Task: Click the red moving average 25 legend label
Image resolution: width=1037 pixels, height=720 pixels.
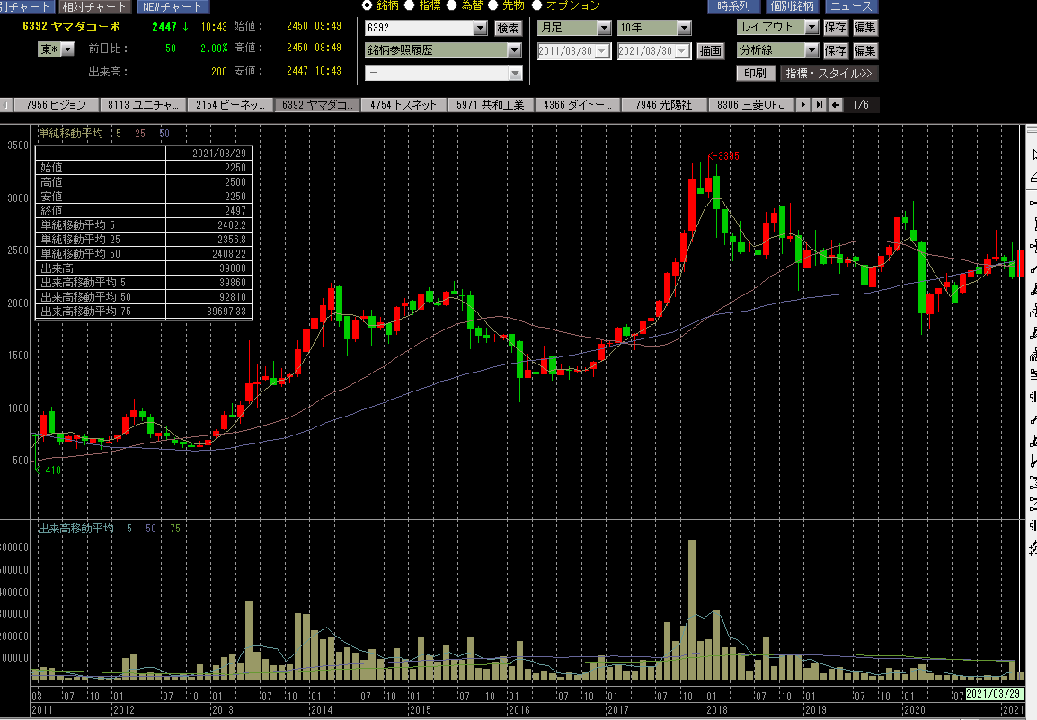Action: click(139, 134)
